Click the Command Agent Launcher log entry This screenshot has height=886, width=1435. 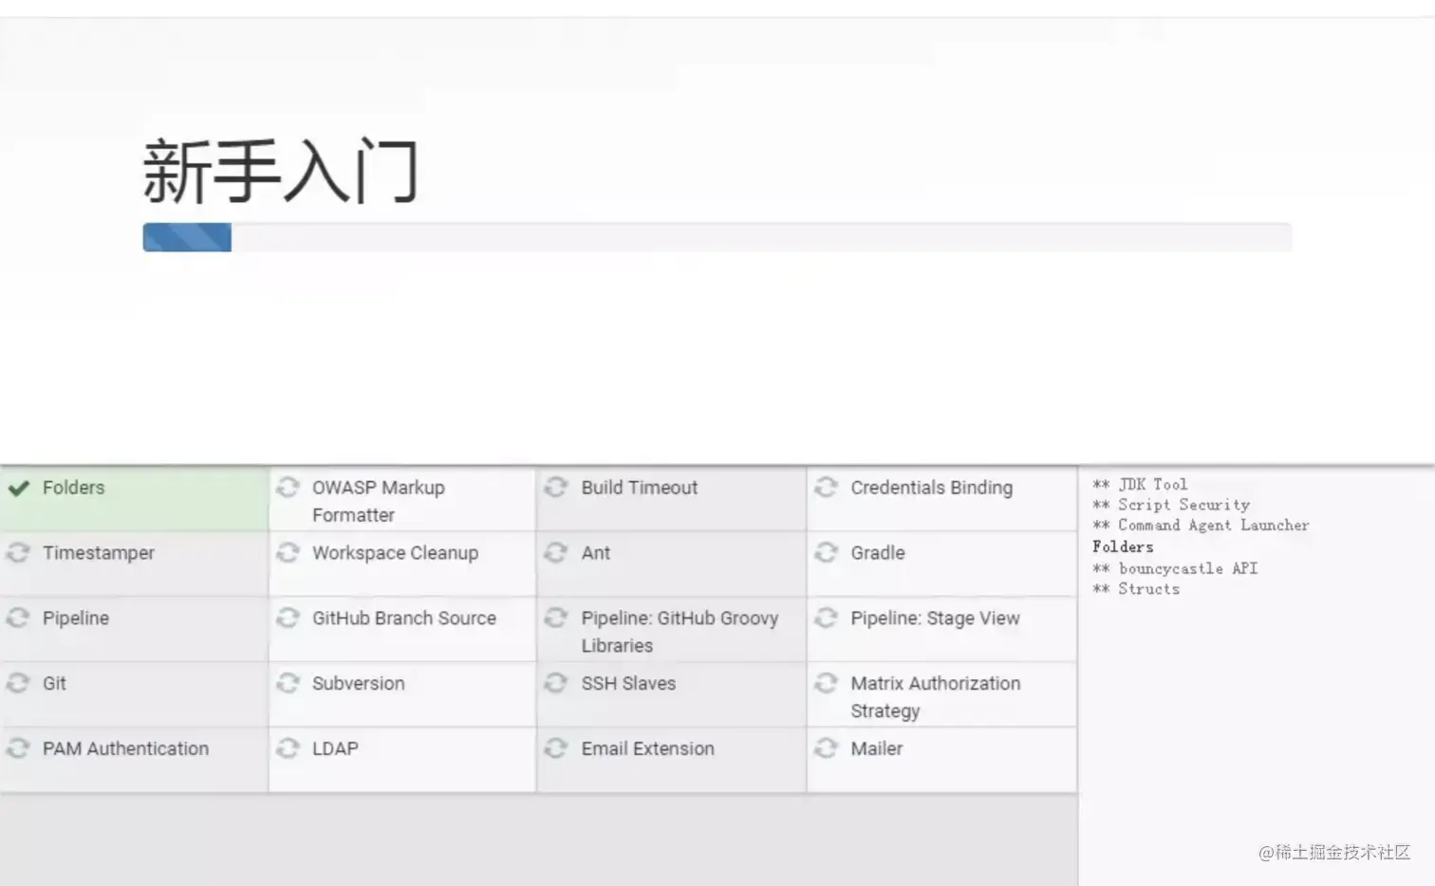[x=1201, y=526]
